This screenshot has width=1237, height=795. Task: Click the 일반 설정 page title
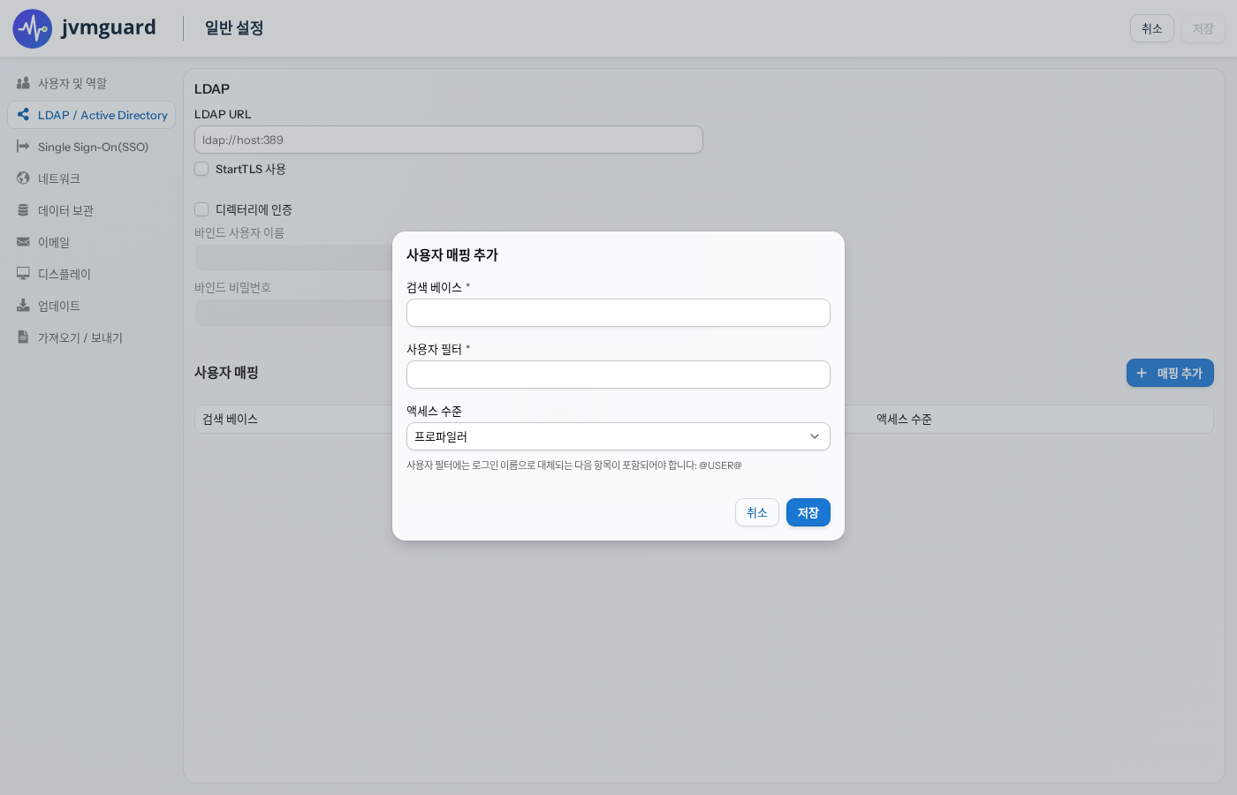(234, 27)
